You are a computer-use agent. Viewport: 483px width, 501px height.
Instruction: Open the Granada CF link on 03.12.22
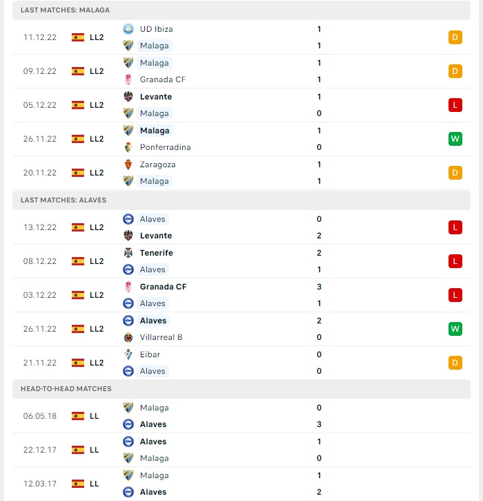point(163,287)
